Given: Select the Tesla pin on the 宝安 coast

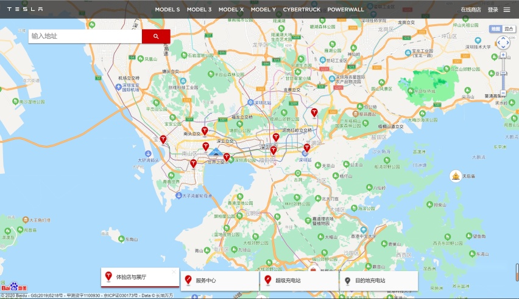Looking at the screenshot, I should pos(163,140).
